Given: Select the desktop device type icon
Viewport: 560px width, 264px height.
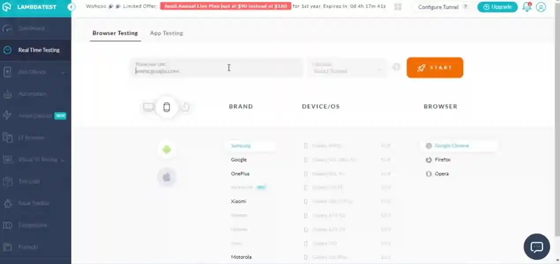Looking at the screenshot, I should [x=149, y=107].
